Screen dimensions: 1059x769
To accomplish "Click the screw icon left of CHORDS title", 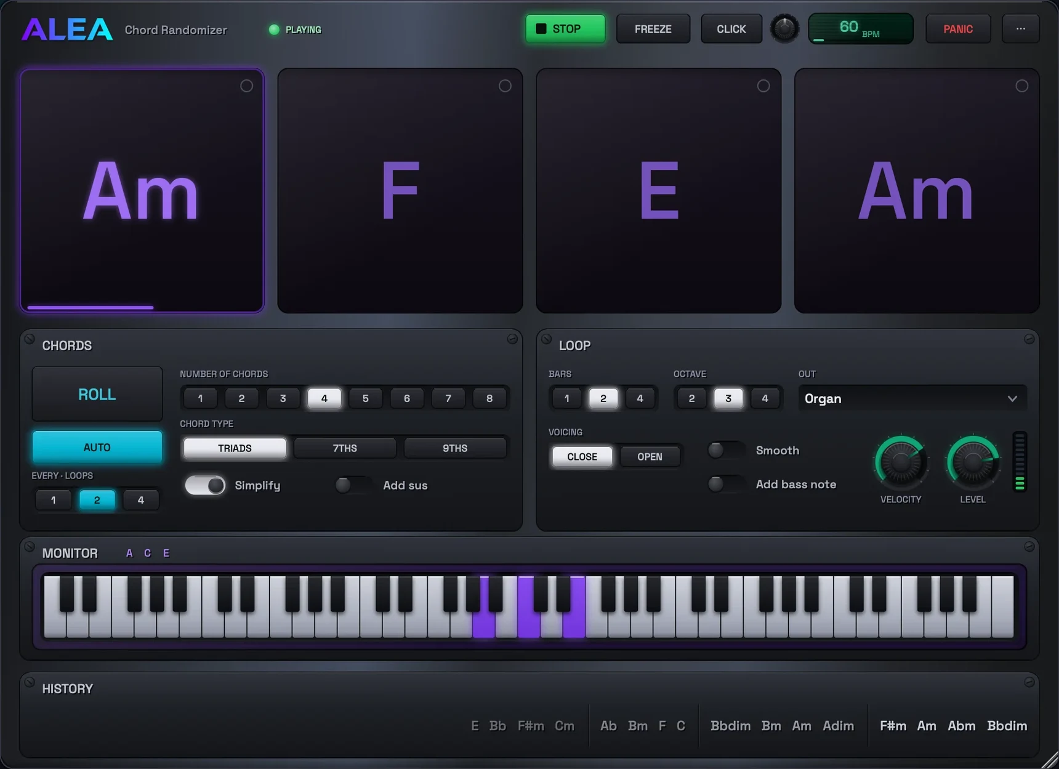I will click(29, 339).
